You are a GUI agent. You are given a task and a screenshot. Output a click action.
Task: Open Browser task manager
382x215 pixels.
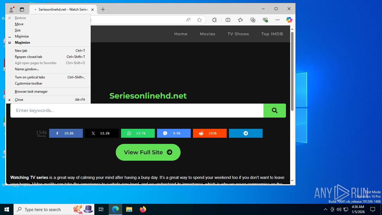pyautogui.click(x=48, y=92)
